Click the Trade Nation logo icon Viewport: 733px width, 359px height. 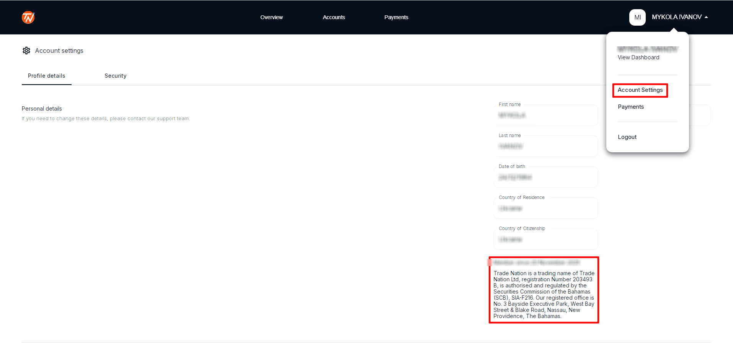coord(28,17)
